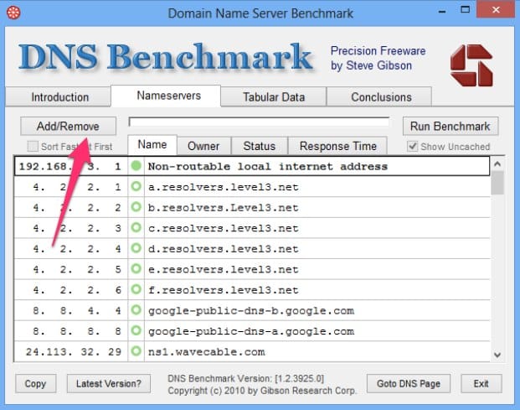The height and width of the screenshot is (410, 520).
Task: Click green status dot for 192.168.3.1
Action: point(136,166)
